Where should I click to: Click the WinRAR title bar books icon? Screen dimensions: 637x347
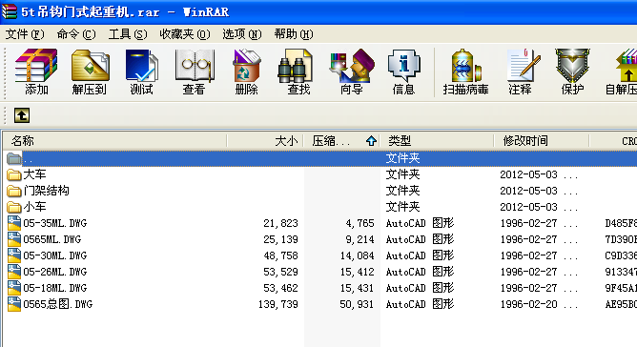pos(9,11)
